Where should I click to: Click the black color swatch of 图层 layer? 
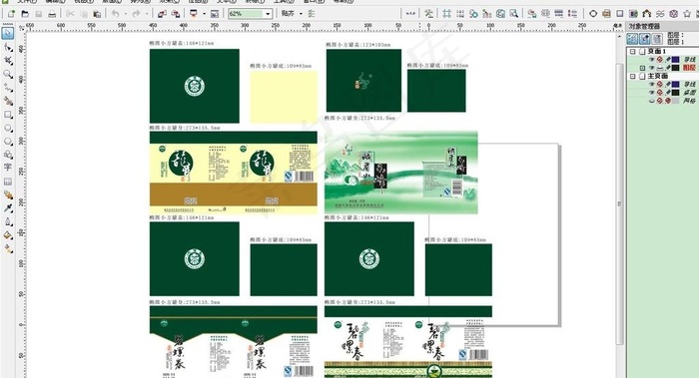pos(676,68)
